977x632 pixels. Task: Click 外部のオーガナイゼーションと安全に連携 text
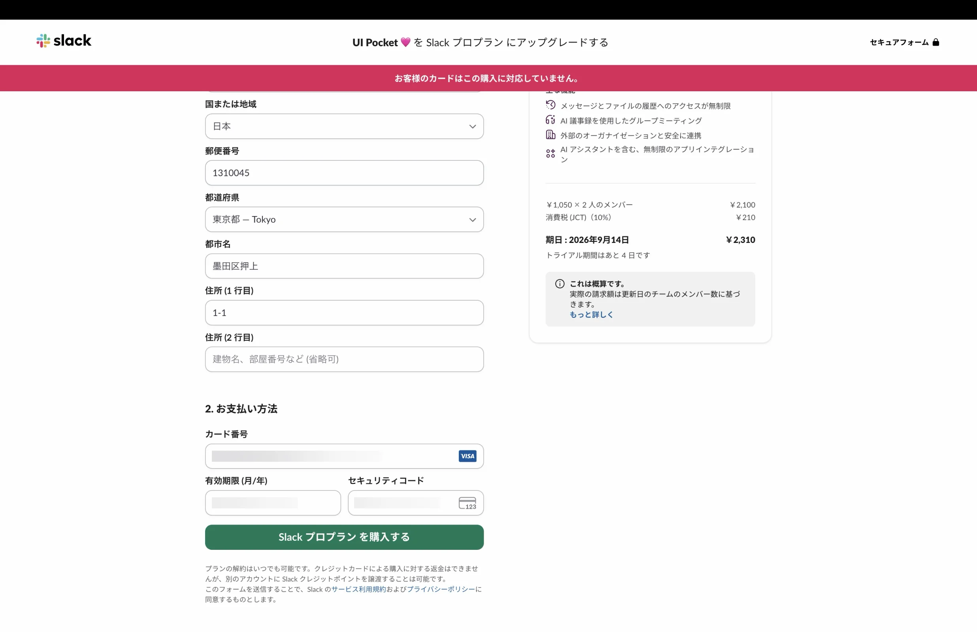[630, 135]
